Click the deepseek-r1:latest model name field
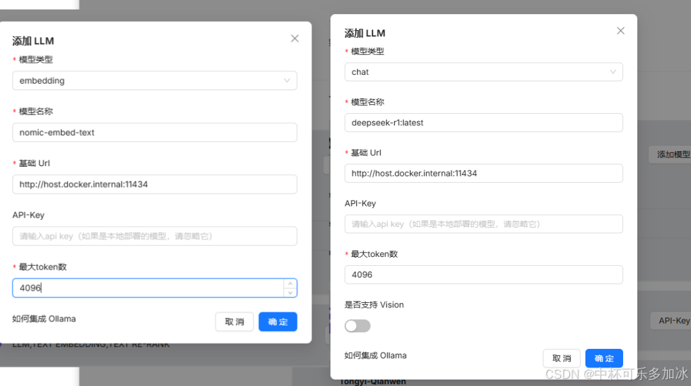The image size is (691, 386). (483, 122)
